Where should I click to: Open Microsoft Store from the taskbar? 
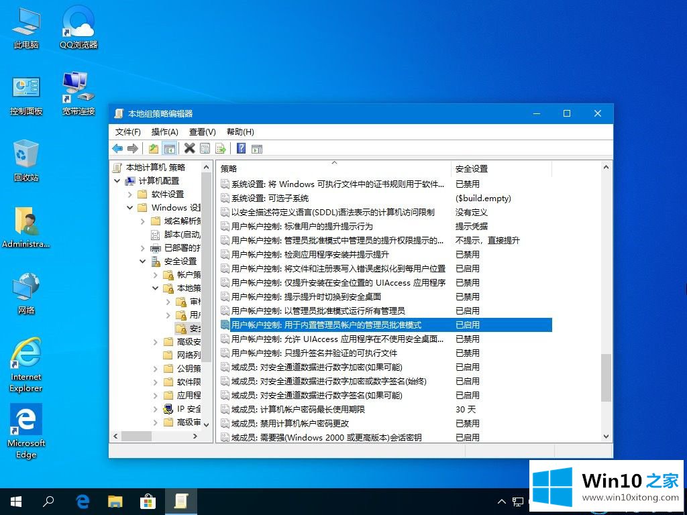coord(148,502)
